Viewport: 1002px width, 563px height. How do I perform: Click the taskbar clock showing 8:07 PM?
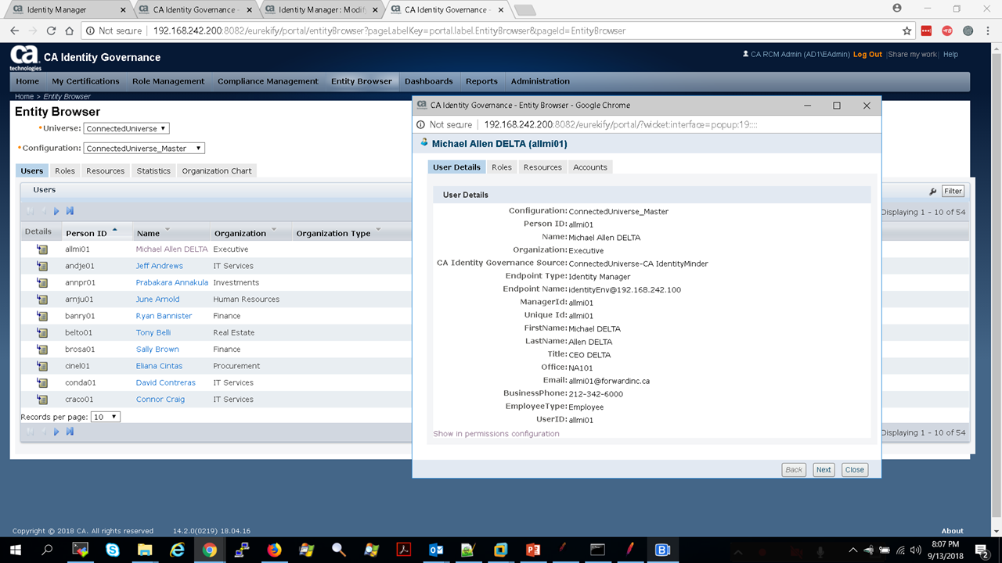(945, 550)
